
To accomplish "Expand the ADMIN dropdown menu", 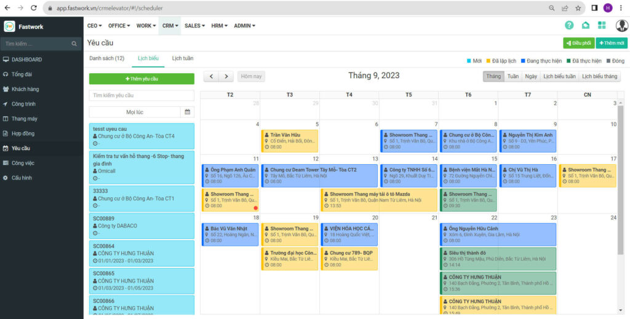I will coord(244,26).
